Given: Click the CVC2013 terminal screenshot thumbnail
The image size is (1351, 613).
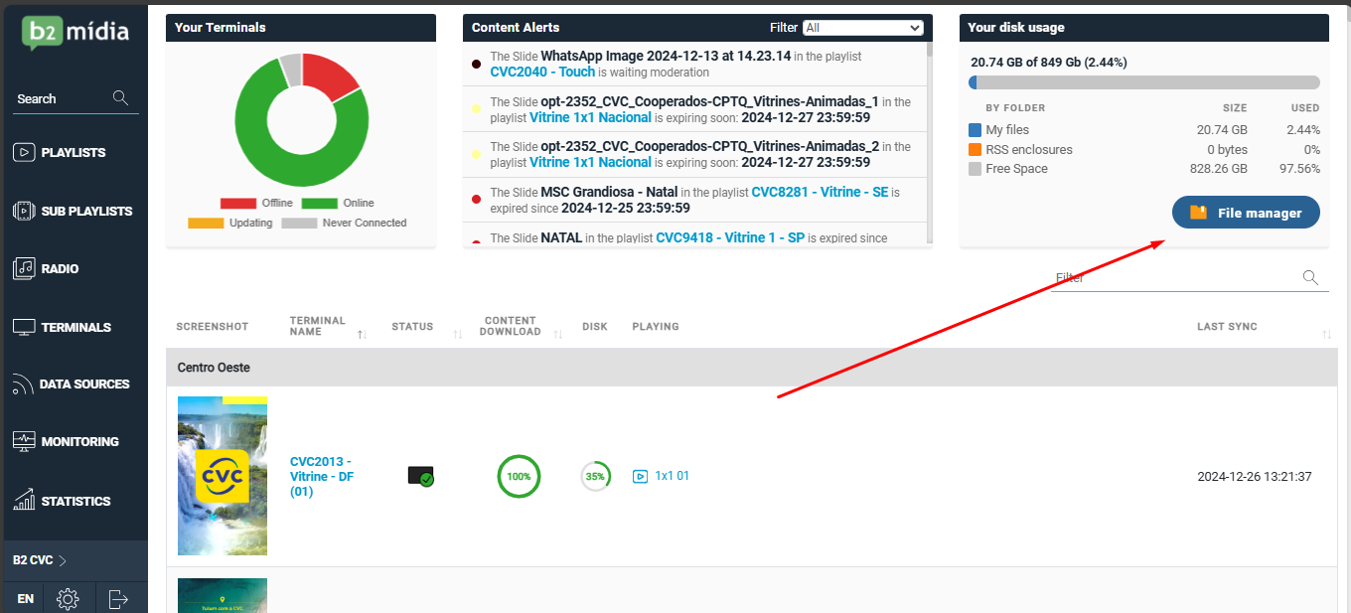Looking at the screenshot, I should coord(223,476).
